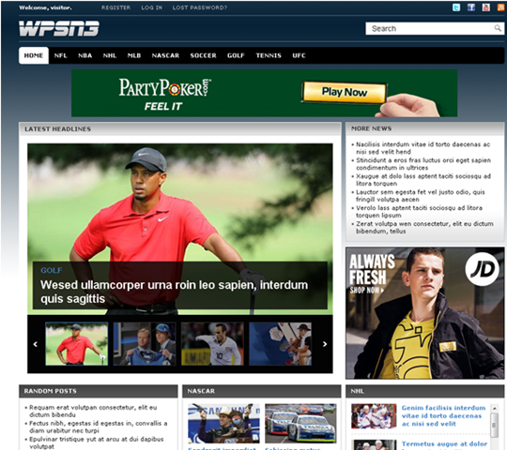The width and height of the screenshot is (507, 450).
Task: Click NHL panel scrollbar up arrow
Action: click(x=494, y=409)
